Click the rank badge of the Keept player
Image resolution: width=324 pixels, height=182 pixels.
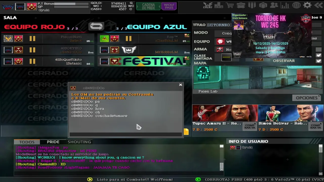pyautogui.click(x=114, y=61)
